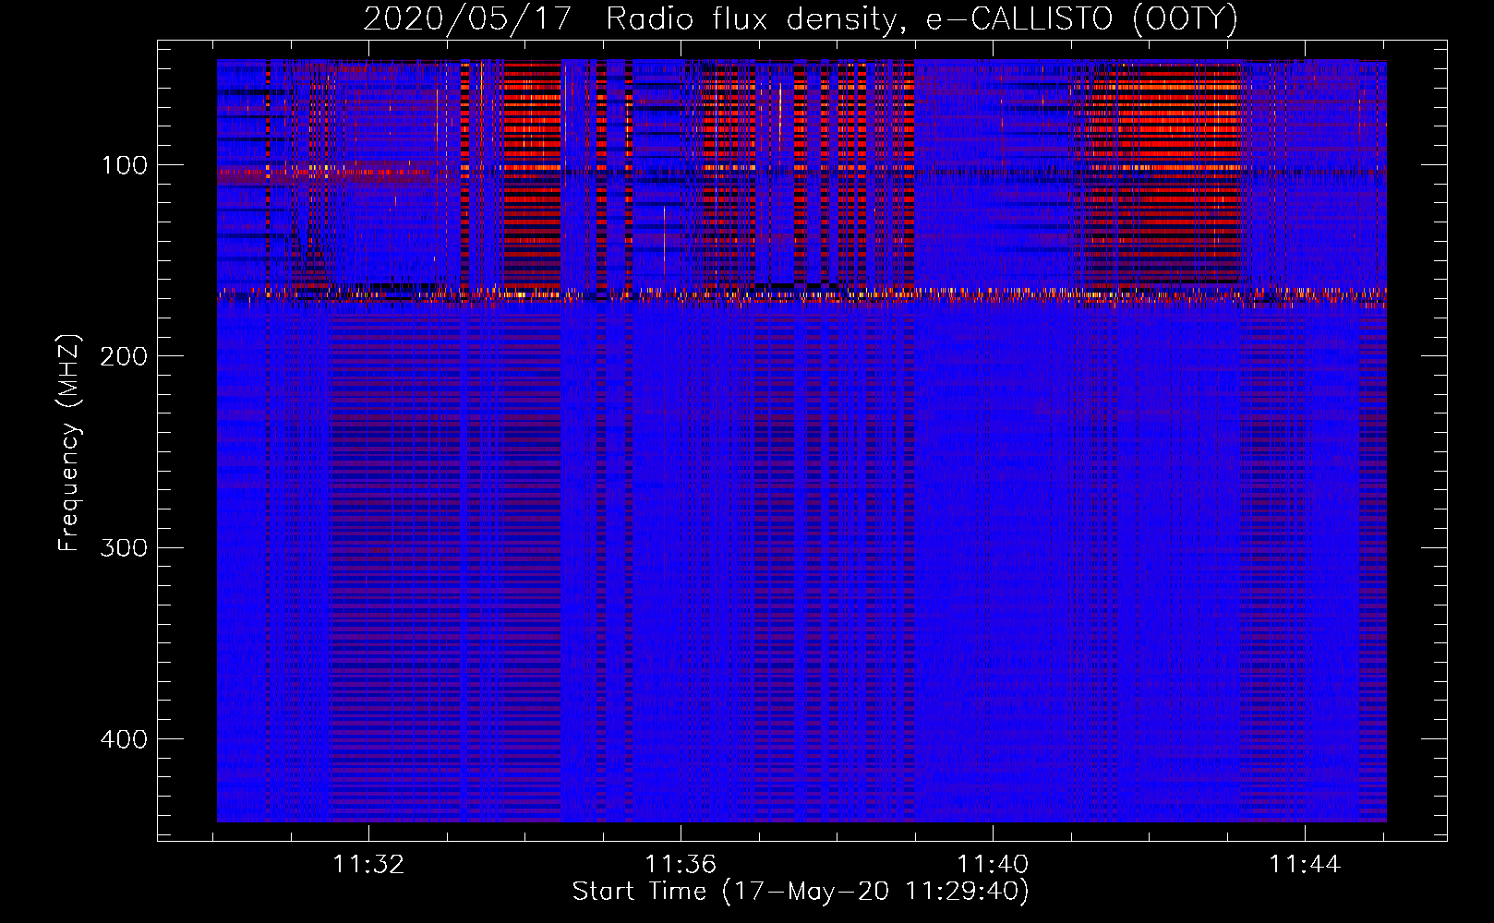This screenshot has width=1494, height=923.
Task: Click the '11:36' time tick label
Action: [681, 865]
